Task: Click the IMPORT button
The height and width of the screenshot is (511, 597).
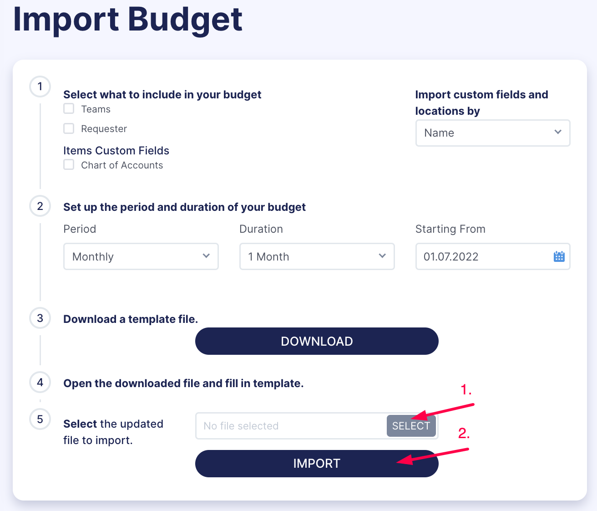Action: (317, 463)
